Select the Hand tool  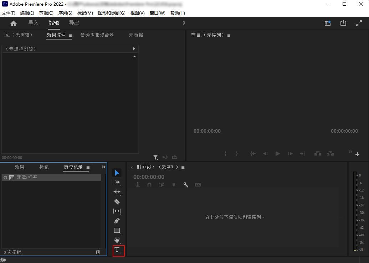pos(117,240)
